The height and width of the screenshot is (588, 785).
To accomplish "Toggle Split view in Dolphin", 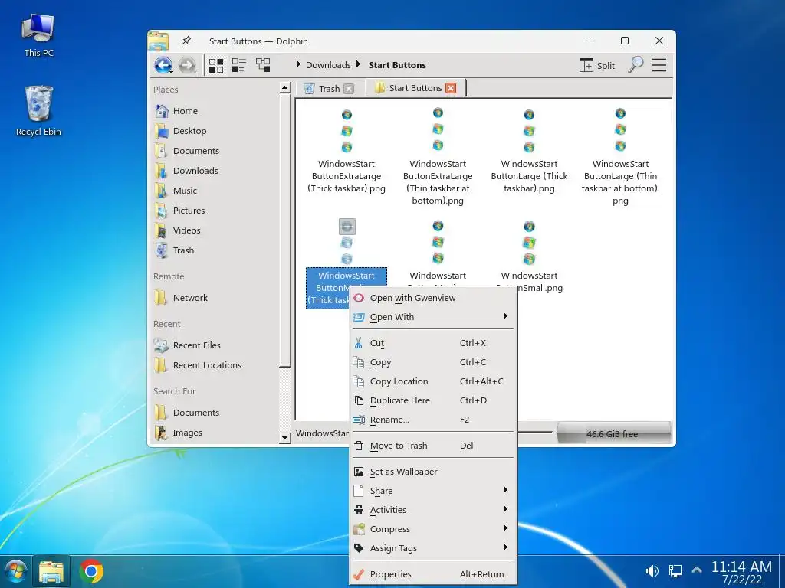I will pyautogui.click(x=596, y=66).
